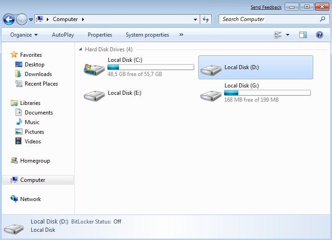The height and width of the screenshot is (240, 332).
Task: Open the Pictures library
Action: (x=34, y=132)
